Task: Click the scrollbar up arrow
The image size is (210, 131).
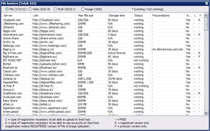Action: [x=206, y=15]
